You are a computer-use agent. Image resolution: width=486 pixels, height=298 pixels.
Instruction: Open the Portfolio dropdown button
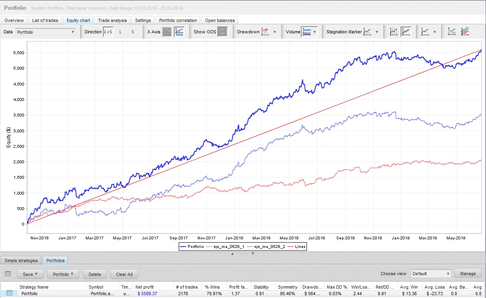tap(63, 274)
